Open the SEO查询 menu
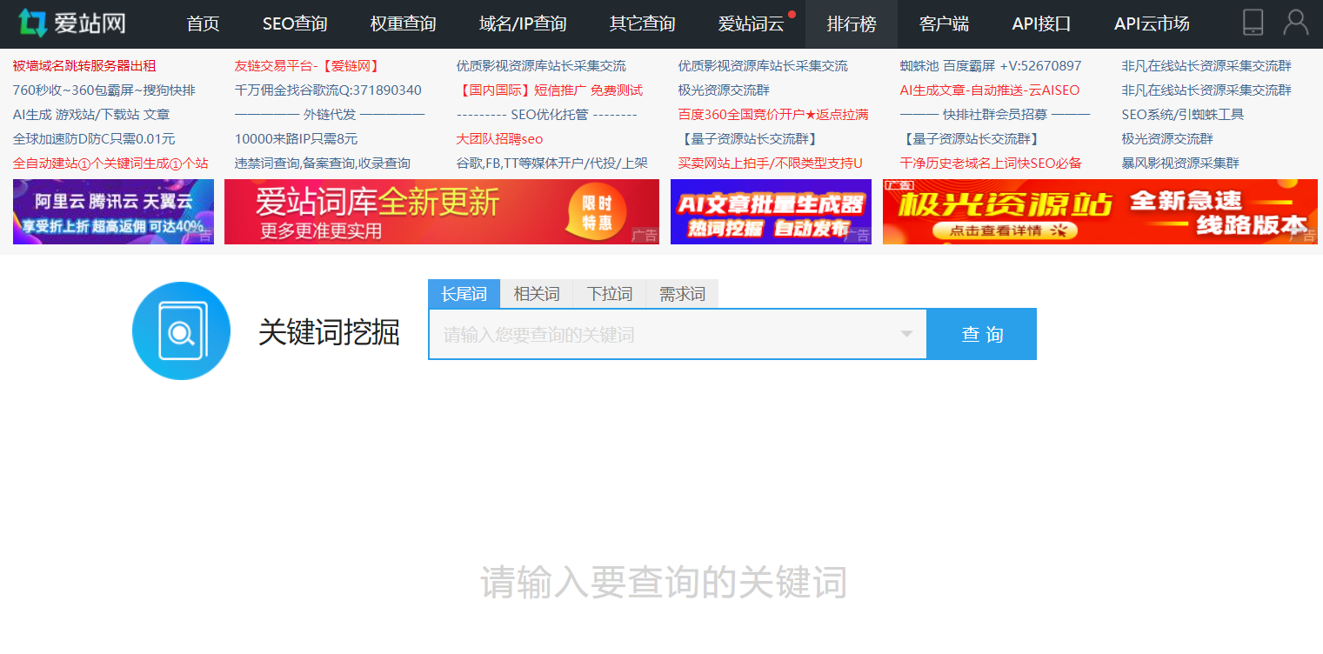Image resolution: width=1323 pixels, height=654 pixels. click(295, 24)
